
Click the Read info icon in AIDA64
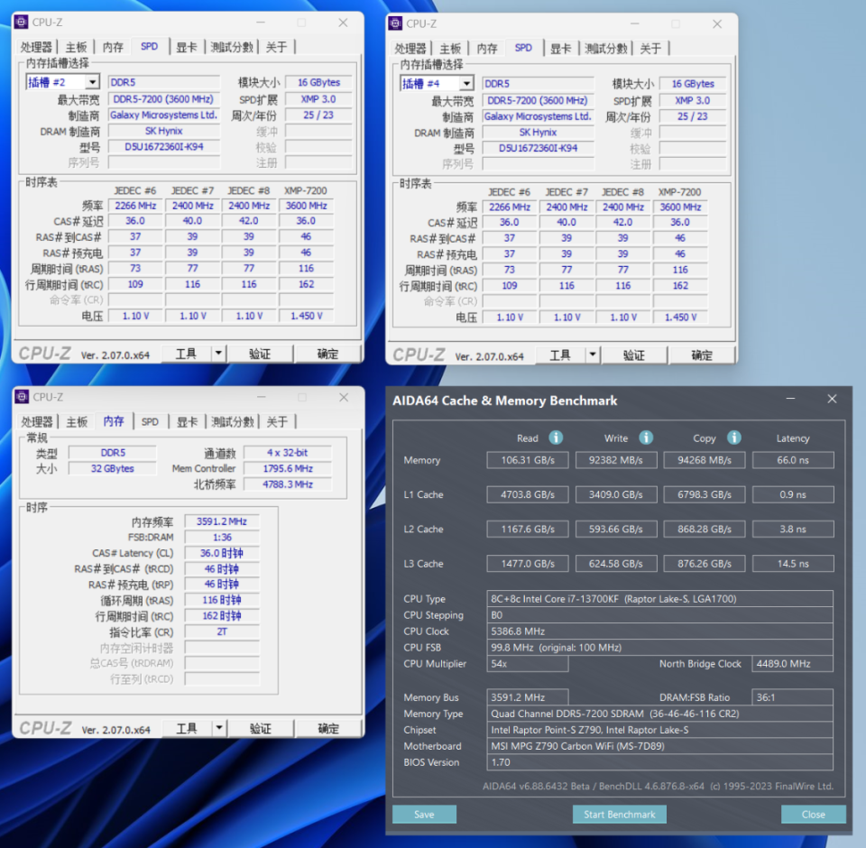[x=556, y=438]
